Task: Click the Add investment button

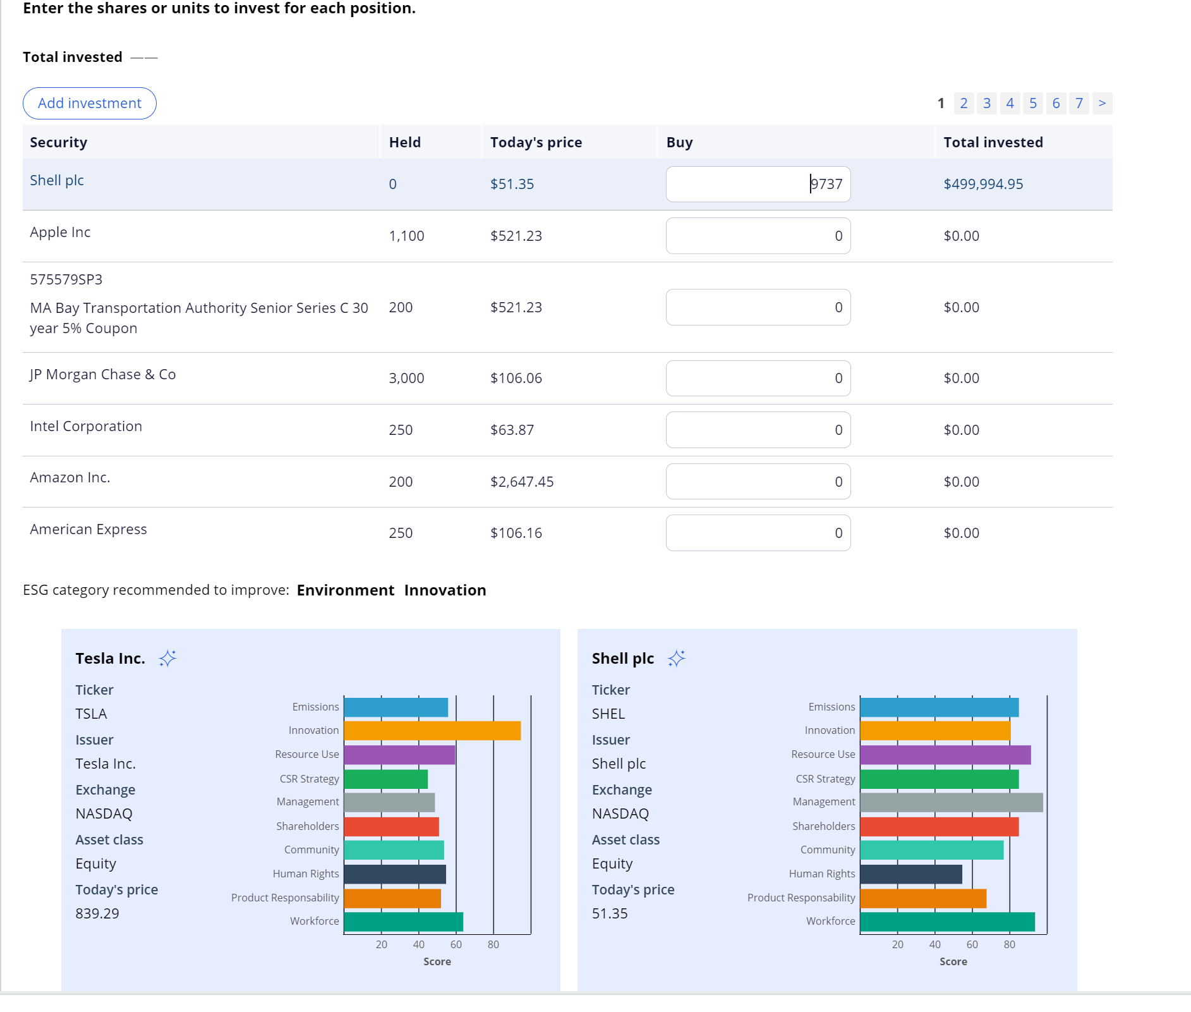Action: (x=90, y=103)
